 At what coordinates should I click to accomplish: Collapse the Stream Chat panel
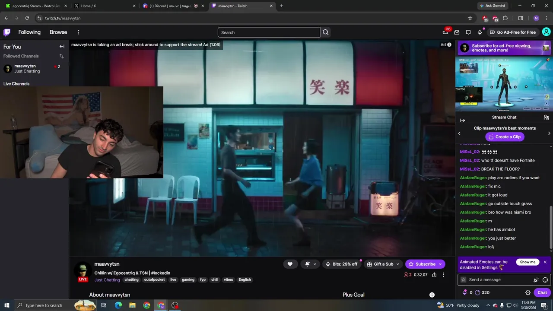(x=462, y=121)
